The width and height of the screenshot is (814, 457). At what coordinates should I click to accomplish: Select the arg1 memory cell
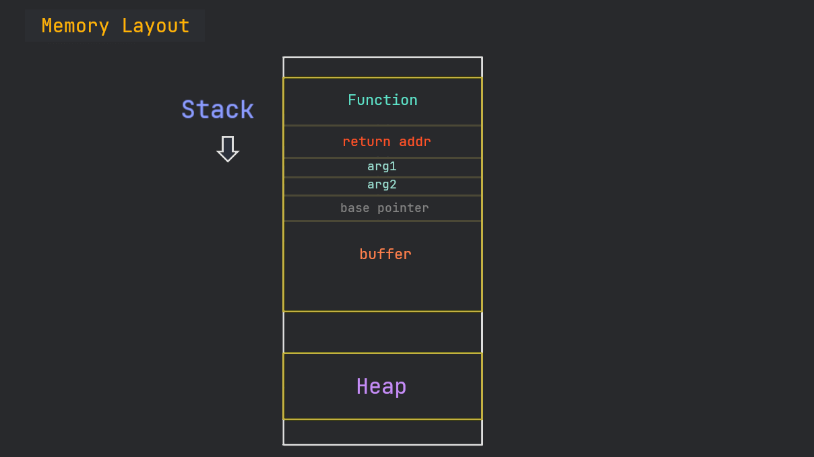coord(381,166)
